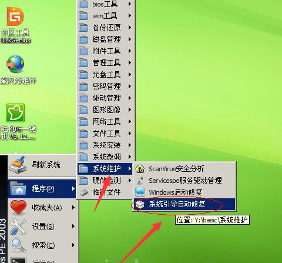
Task: Open the 程序(P) start menu entry
Action: point(42,189)
